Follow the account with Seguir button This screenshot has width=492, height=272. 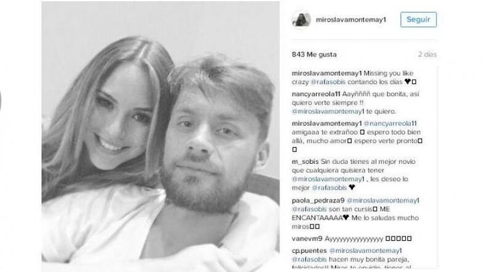point(418,20)
